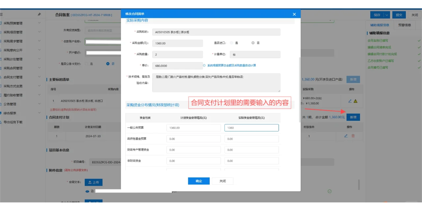Image resolution: width=422 pixels, height=211 pixels.
Task: Click the 单价 field showing 680.0000
Action: click(x=178, y=66)
